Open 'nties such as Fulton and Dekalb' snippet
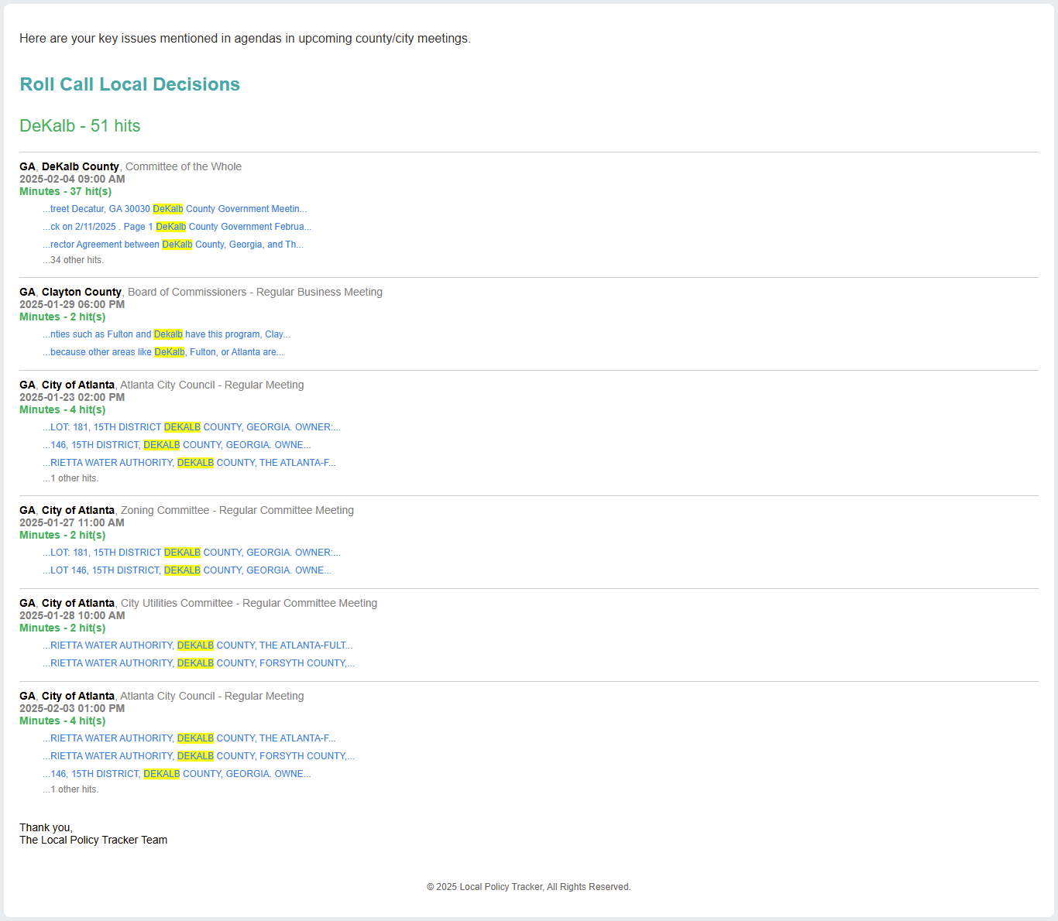 (166, 334)
